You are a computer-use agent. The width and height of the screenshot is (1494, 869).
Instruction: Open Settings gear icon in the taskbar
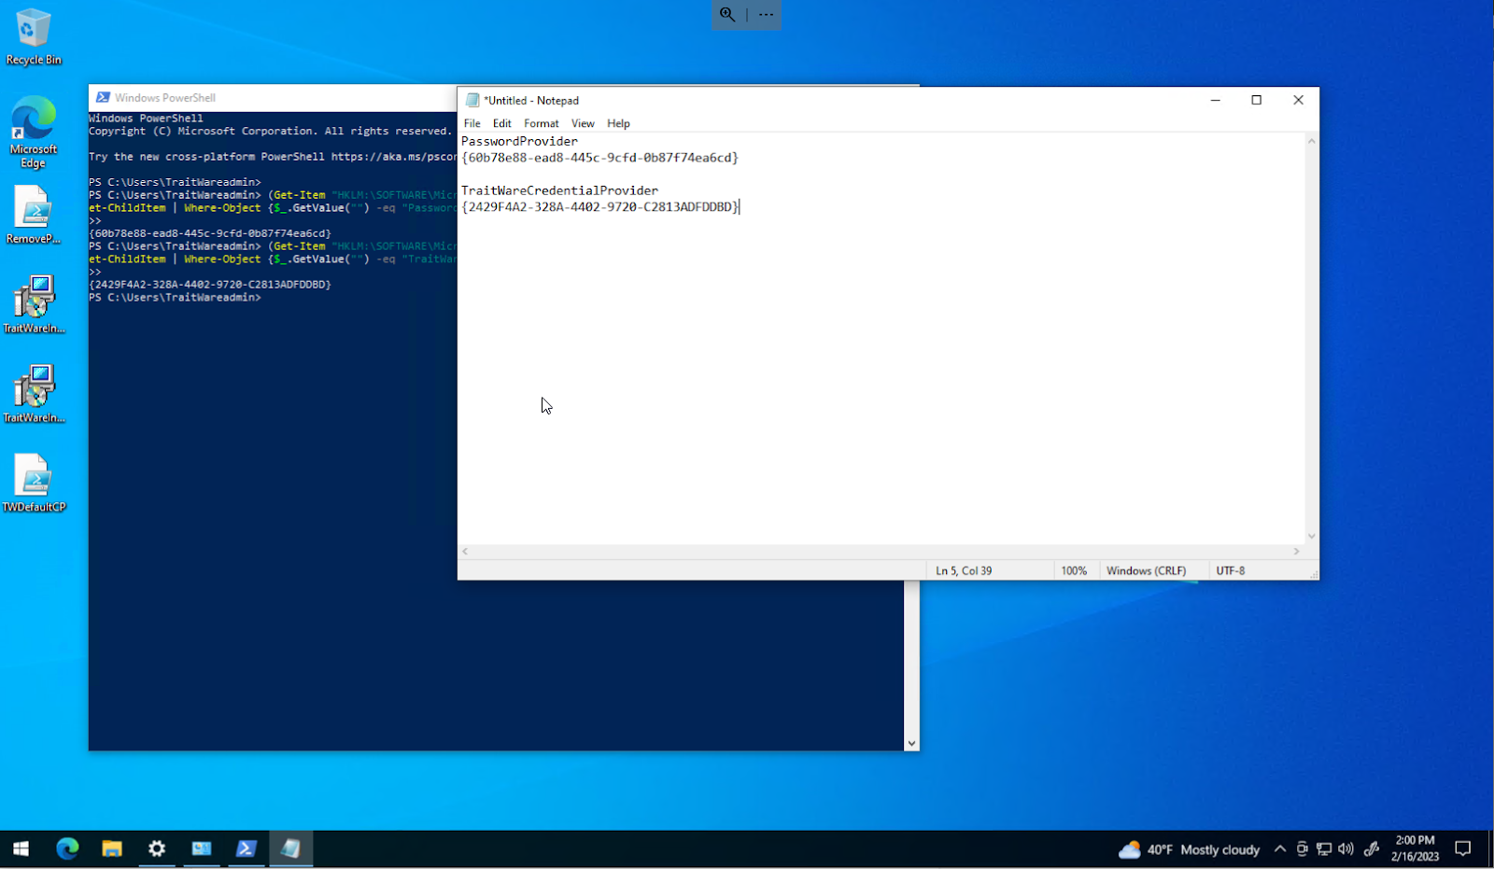tap(157, 848)
